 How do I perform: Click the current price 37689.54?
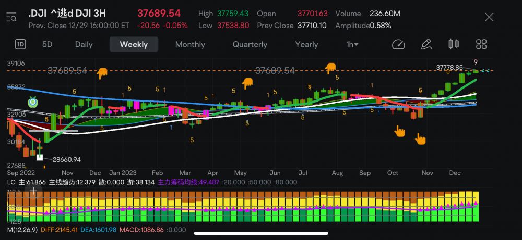[x=159, y=14]
